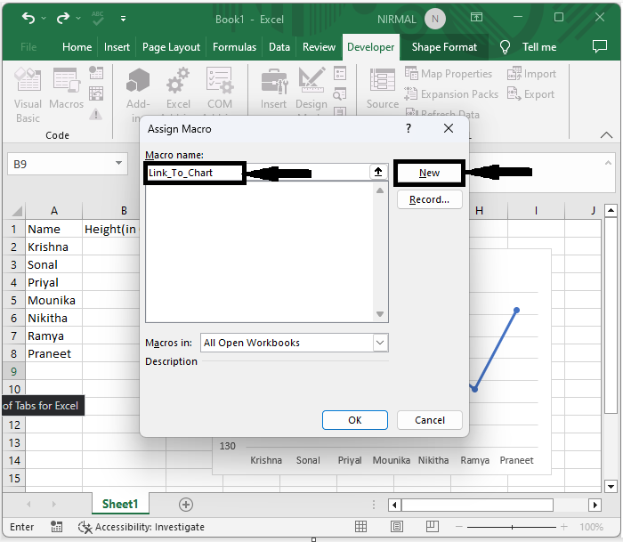
Task: Expand the Macros in dropdown
Action: (x=380, y=343)
